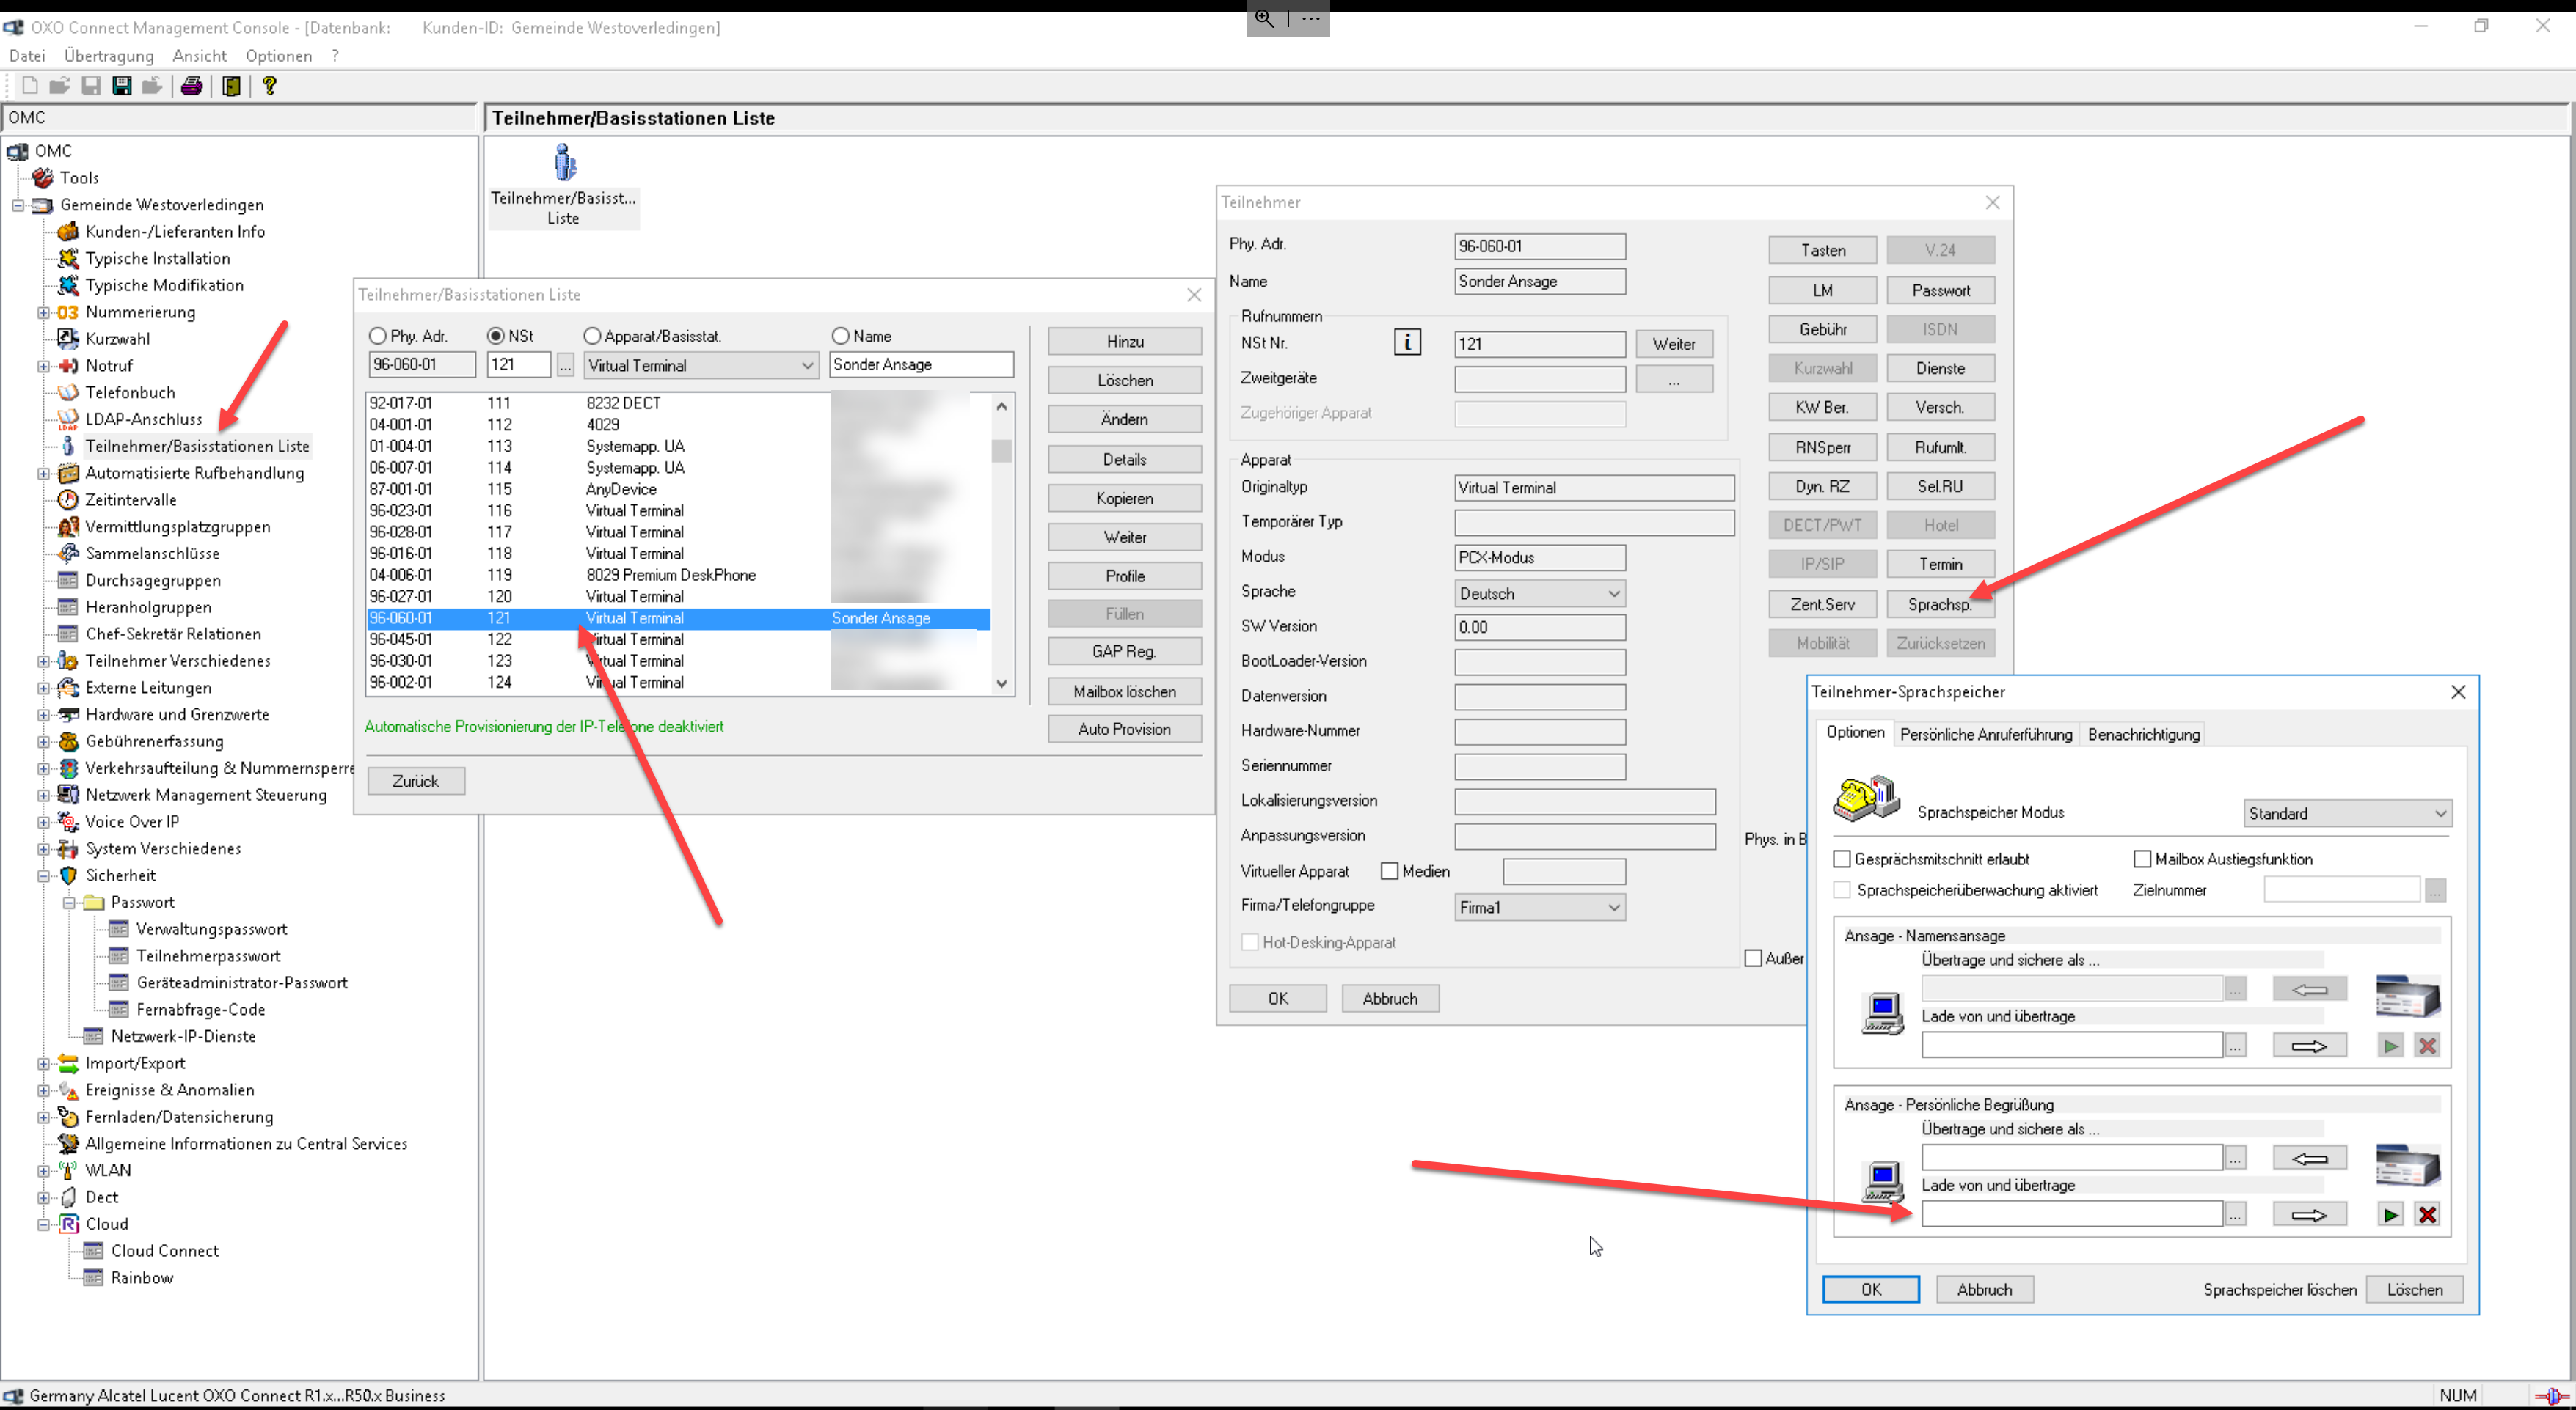The width and height of the screenshot is (2576, 1410).
Task: Click the Mailbox löschen button
Action: click(1124, 691)
